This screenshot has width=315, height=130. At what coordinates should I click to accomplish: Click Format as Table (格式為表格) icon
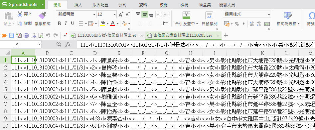(288, 15)
